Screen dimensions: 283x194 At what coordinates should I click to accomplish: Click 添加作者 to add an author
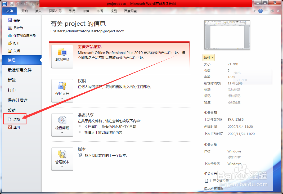click(234, 157)
